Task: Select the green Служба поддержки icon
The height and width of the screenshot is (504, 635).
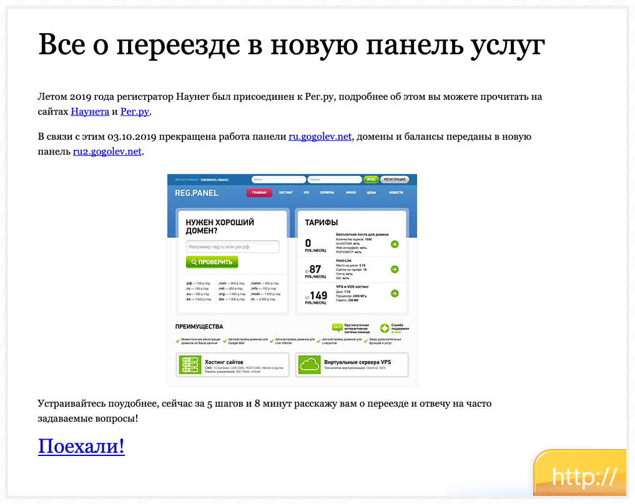Action: 385,328
